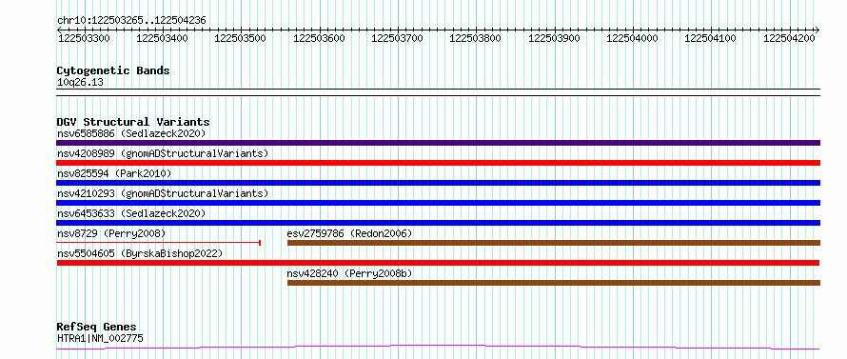This screenshot has width=847, height=359.
Task: Click the thin red nsv8729 variant line
Action: click(x=159, y=243)
